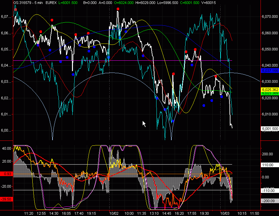
Task: Click the 16:20 time axis label
Action: tap(179, 213)
